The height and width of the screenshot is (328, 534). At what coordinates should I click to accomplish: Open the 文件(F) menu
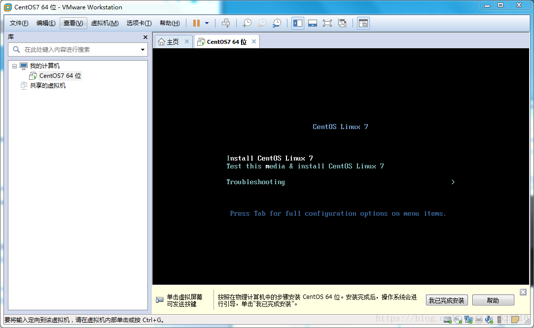pyautogui.click(x=19, y=23)
